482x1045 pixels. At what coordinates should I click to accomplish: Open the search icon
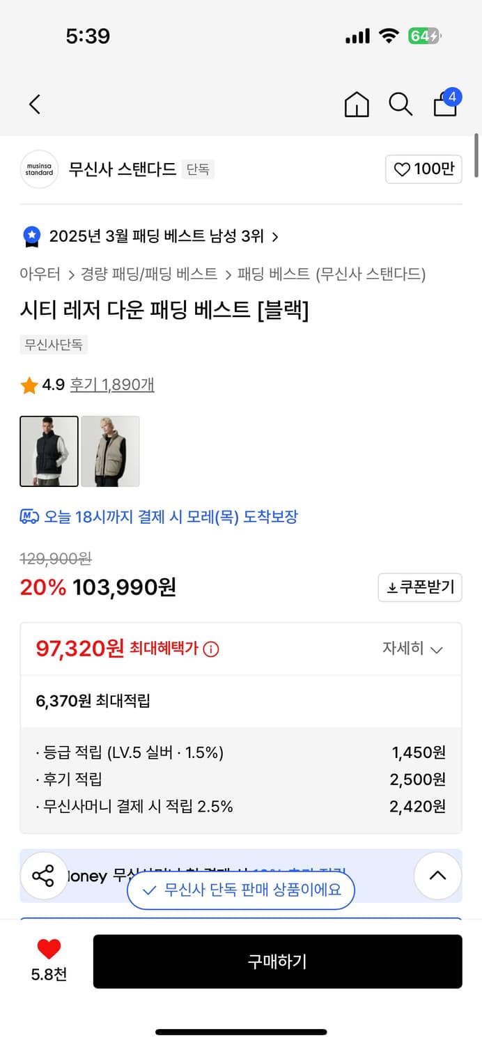click(401, 104)
